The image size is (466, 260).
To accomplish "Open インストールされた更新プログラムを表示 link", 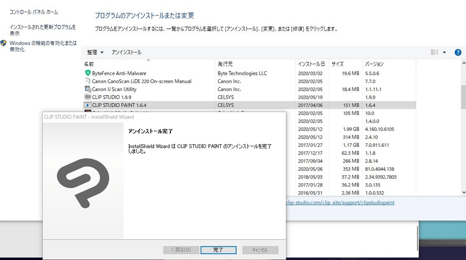I will tap(43, 30).
